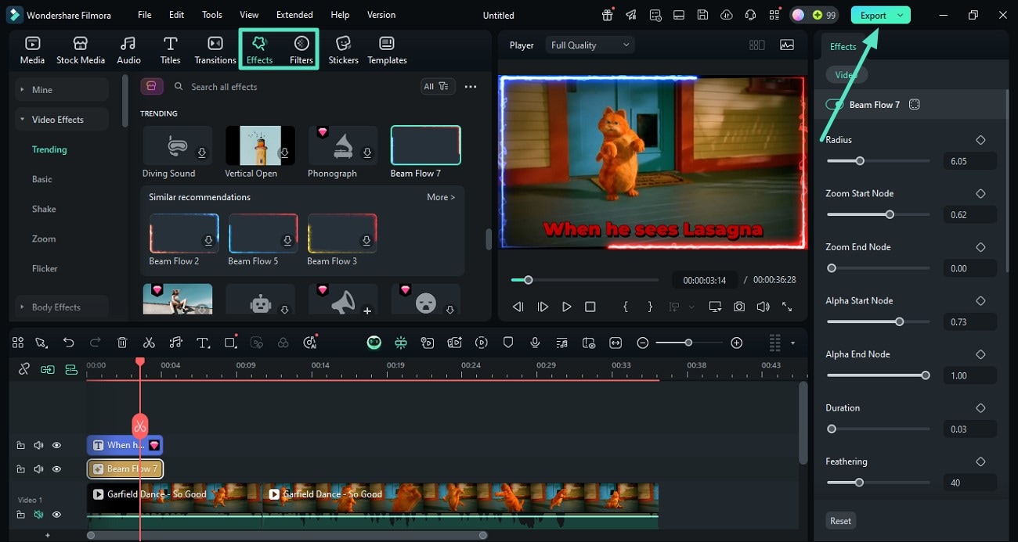The width and height of the screenshot is (1018, 542).
Task: Undo the last timeline action
Action: click(68, 343)
